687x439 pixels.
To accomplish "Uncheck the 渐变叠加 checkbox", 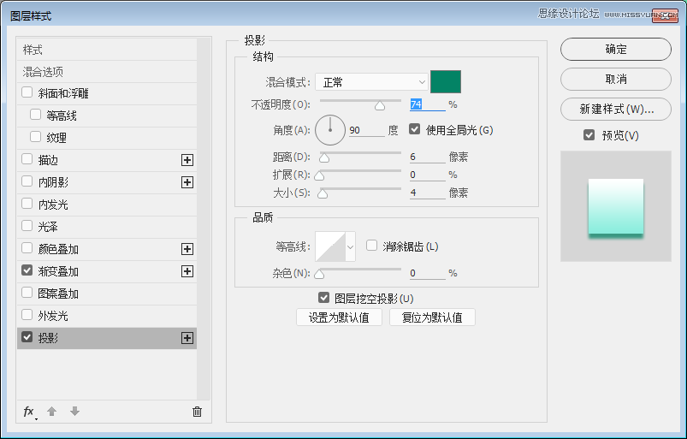I will point(27,270).
